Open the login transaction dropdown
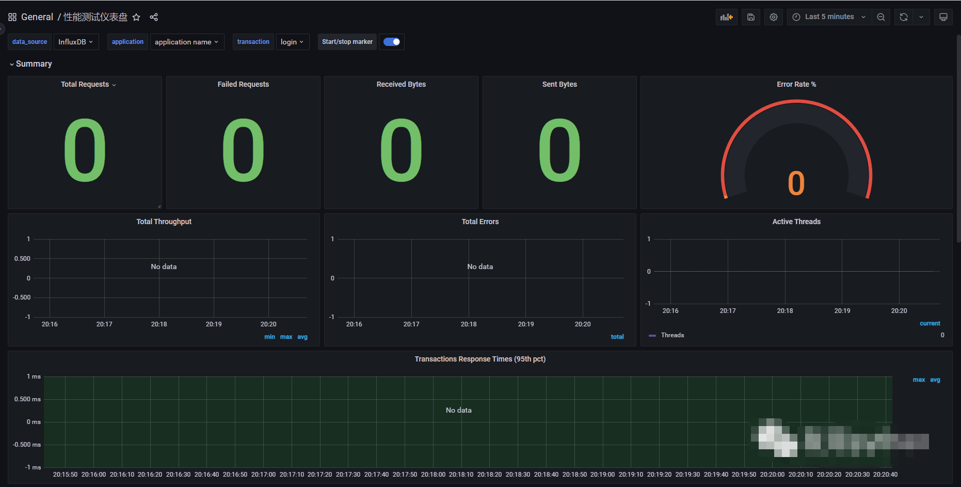 pos(293,42)
